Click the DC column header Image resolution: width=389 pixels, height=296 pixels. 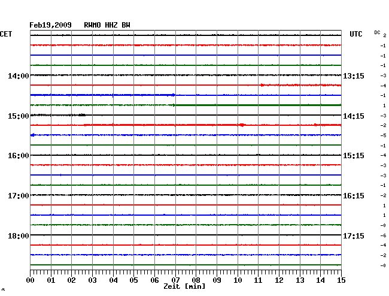click(x=377, y=32)
